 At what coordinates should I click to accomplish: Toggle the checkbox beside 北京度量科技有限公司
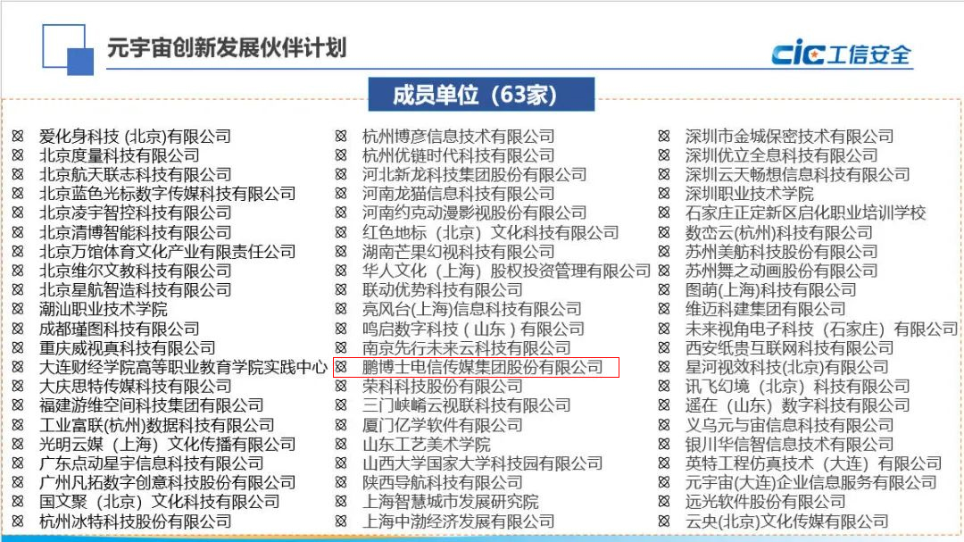[x=19, y=156]
